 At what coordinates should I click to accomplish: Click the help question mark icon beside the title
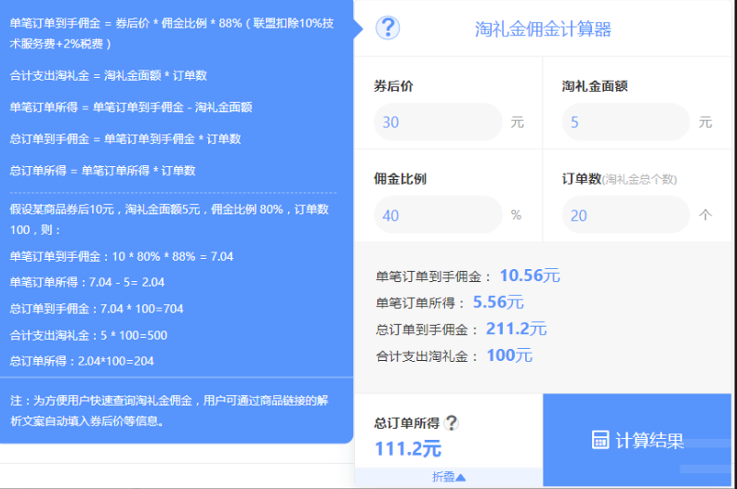[388, 28]
